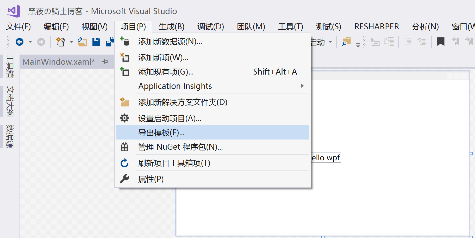Image resolution: width=475 pixels, height=238 pixels.
Task: Go to previous bookmark icon
Action: click(456, 41)
